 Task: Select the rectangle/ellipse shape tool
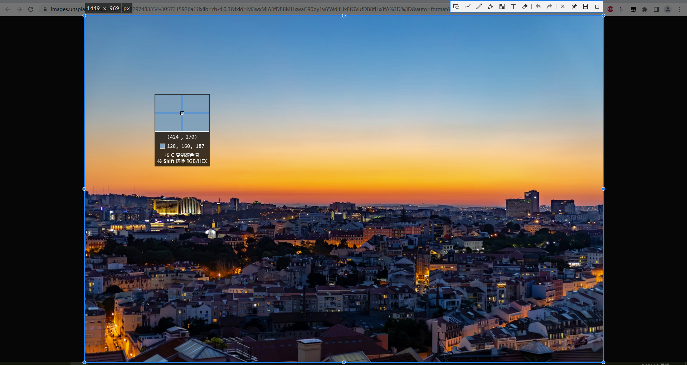pyautogui.click(x=456, y=6)
